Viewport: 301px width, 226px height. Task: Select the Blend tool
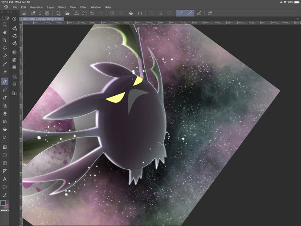coord(4,121)
